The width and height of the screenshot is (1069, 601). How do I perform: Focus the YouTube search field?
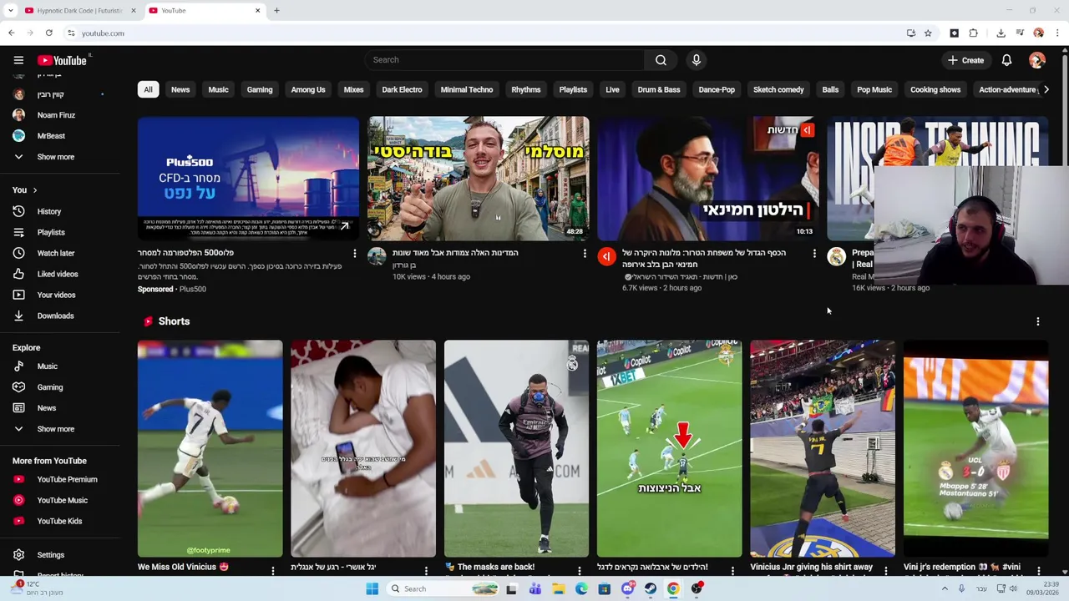(x=504, y=60)
